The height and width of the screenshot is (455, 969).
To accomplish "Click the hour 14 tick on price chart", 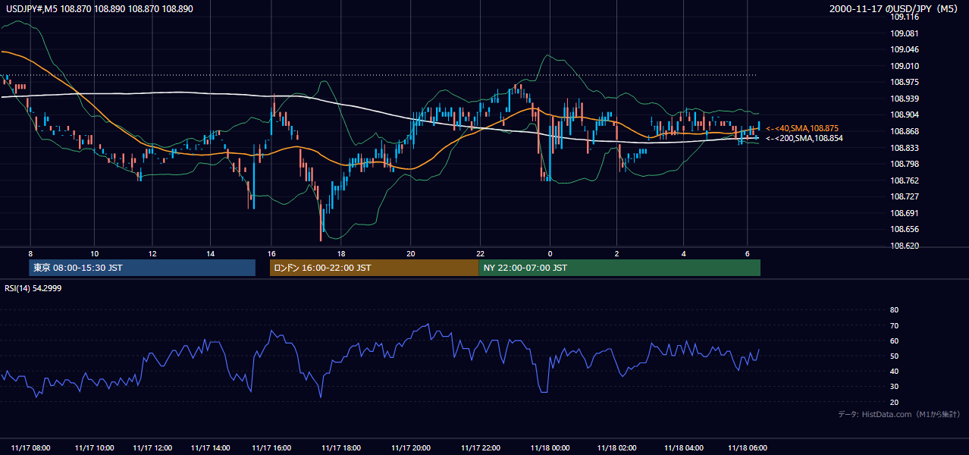I will pyautogui.click(x=211, y=254).
